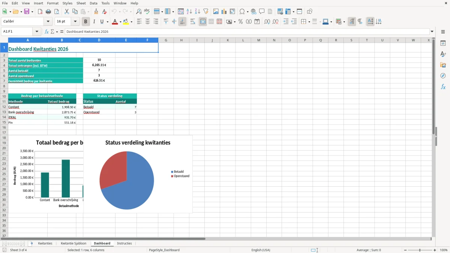Open the Sheet menu
This screenshot has width=450, height=253.
click(80, 3)
